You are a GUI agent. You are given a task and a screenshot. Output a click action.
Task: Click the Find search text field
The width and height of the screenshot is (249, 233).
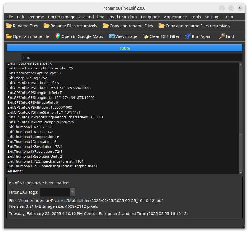pos(132,57)
